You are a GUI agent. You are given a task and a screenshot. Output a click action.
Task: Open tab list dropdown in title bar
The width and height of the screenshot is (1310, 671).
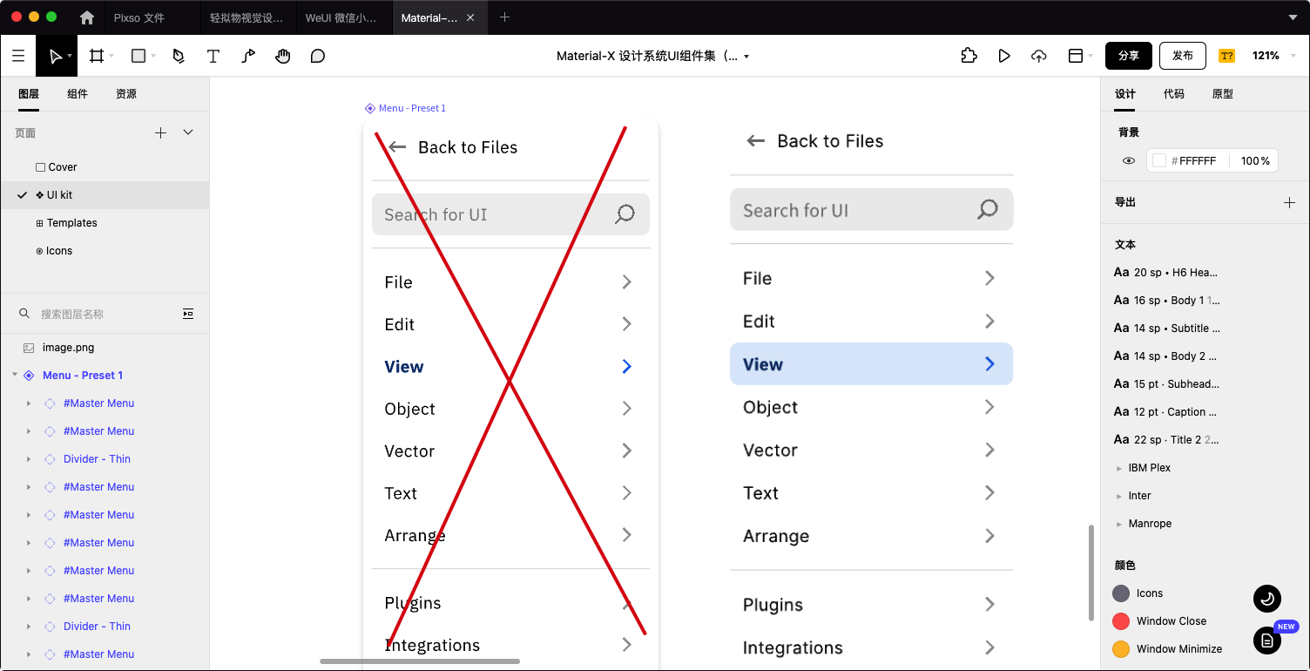(x=1293, y=17)
